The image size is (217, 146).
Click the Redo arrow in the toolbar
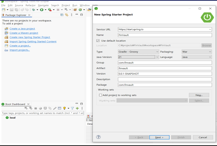pyautogui.click(x=27, y=10)
